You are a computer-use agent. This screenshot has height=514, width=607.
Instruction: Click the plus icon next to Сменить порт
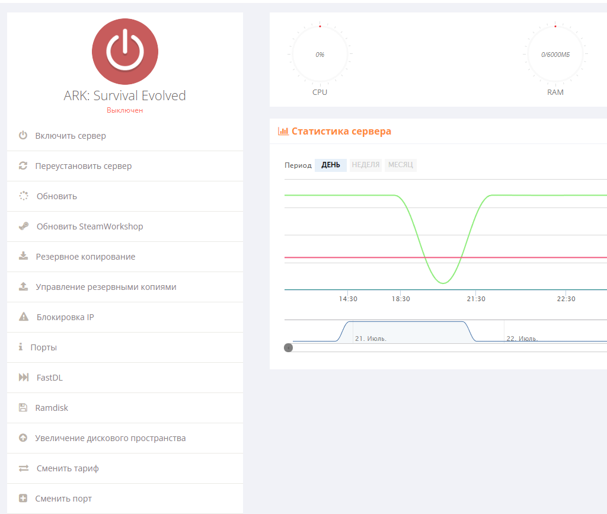coord(23,498)
